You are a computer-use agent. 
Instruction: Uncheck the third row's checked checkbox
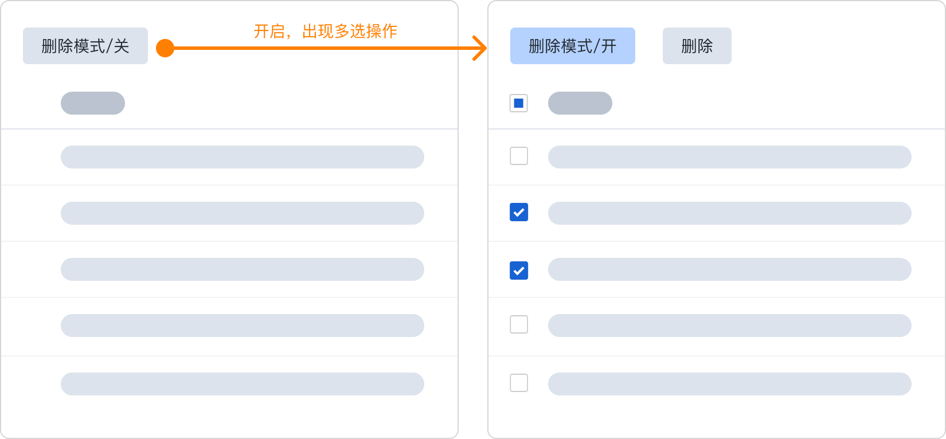coord(519,271)
